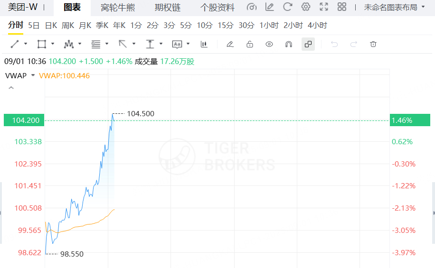Select 10分 timeframe
This screenshot has width=435, height=268.
click(205, 26)
